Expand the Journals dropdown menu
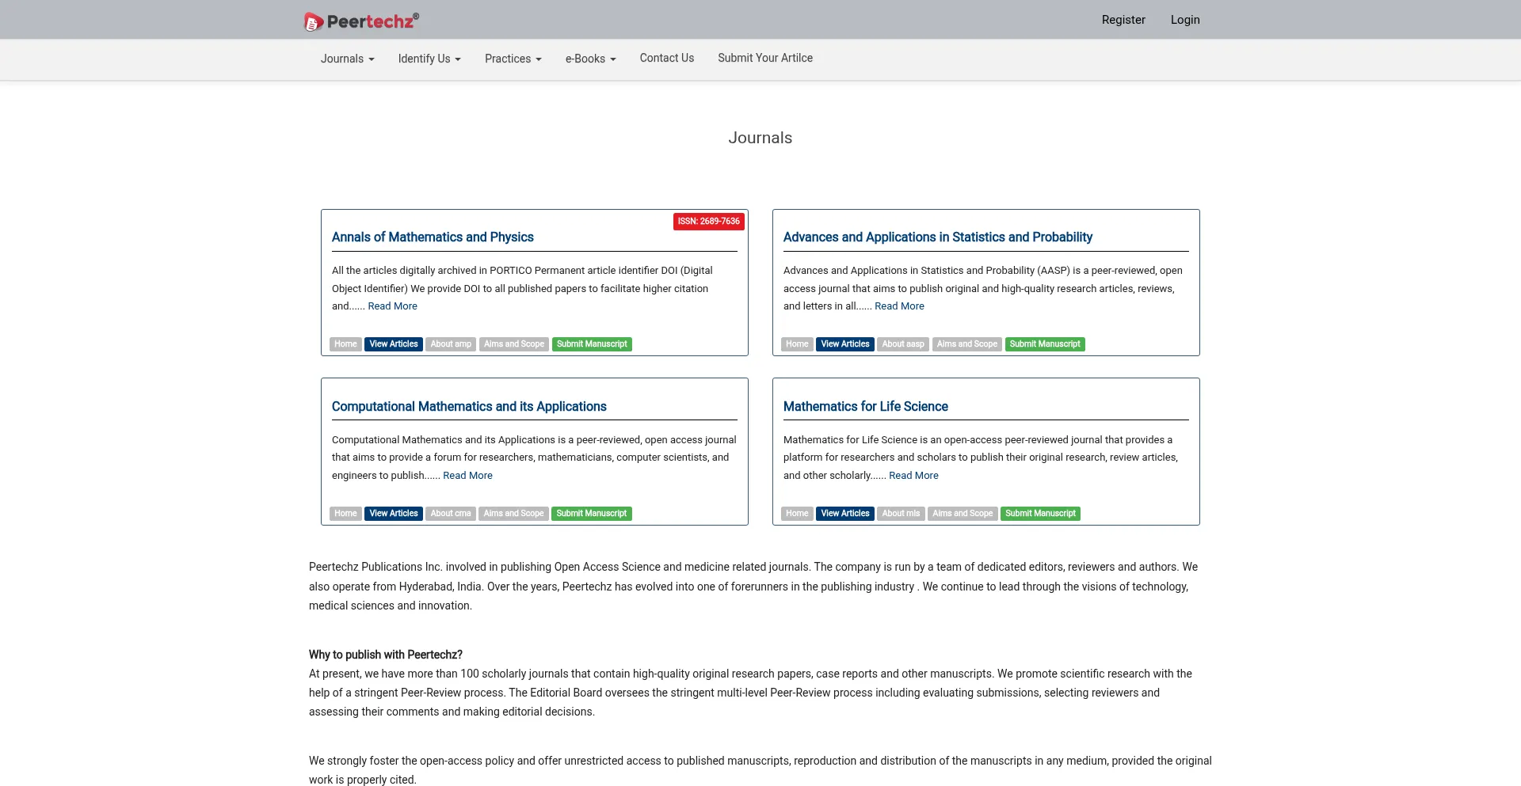 347,59
